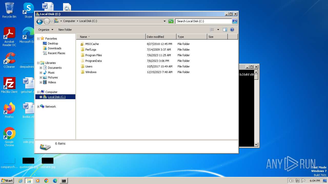Image resolution: width=328 pixels, height=184 pixels.
Task: Select quoteselse.jpg desktop file
Action: [x=28, y=163]
